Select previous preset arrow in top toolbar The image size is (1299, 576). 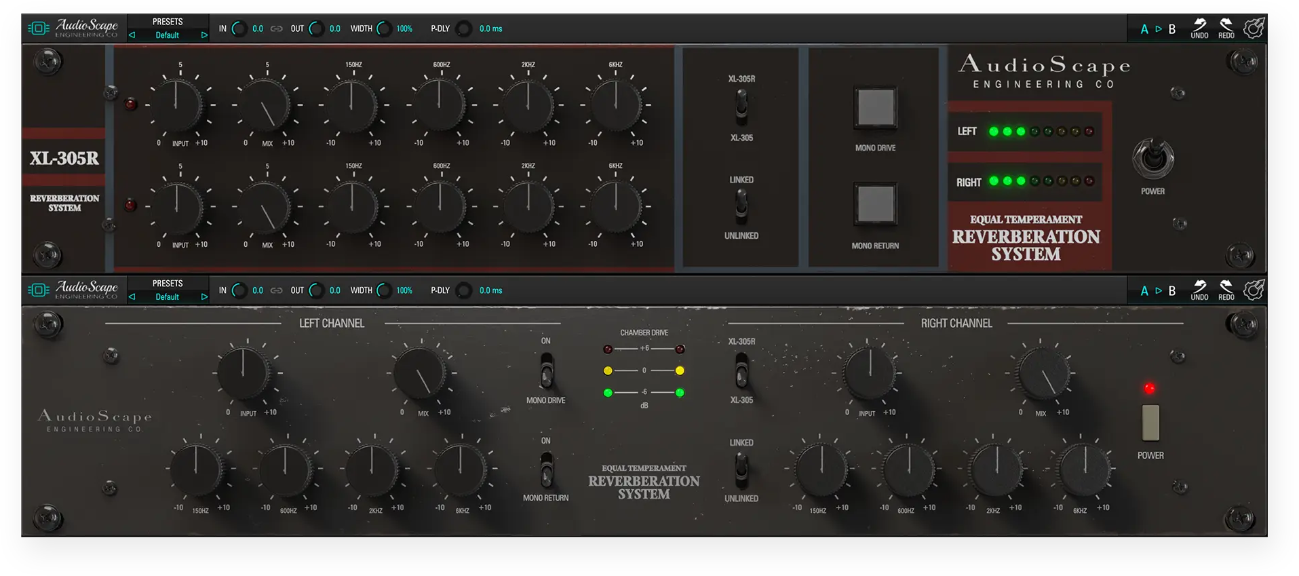132,35
